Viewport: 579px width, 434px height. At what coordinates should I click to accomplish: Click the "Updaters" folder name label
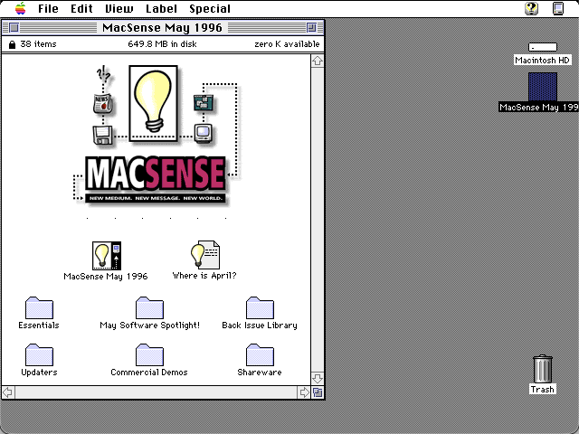point(39,373)
